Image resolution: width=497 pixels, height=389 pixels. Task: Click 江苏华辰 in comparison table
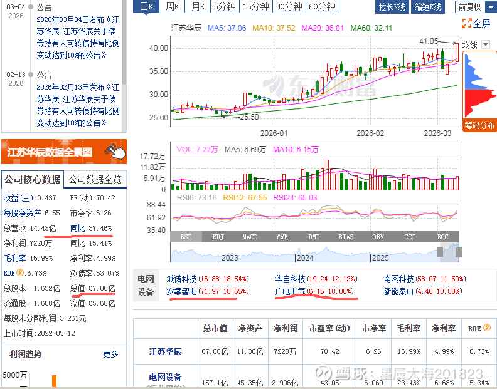point(165,351)
